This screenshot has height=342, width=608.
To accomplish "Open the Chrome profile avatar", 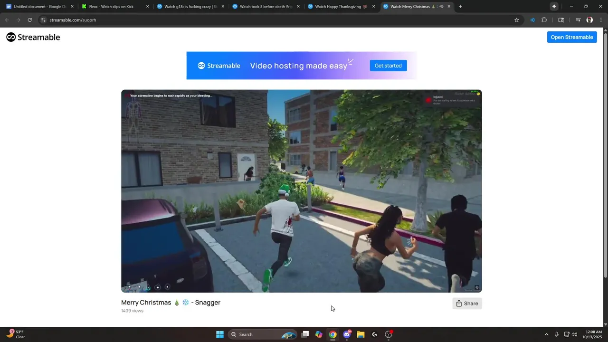I will tap(589, 20).
